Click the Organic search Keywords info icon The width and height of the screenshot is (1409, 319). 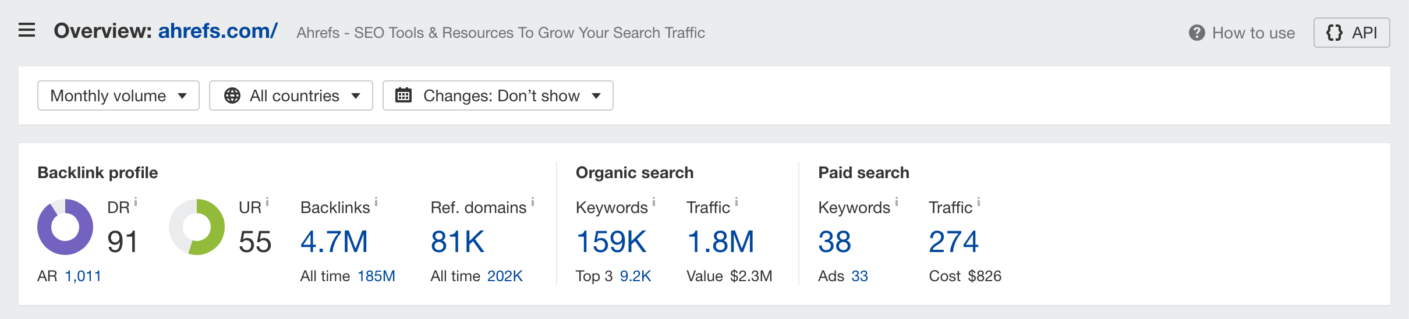pos(654,202)
